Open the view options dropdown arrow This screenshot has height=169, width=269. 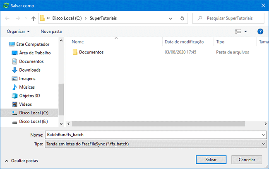pos(245,31)
